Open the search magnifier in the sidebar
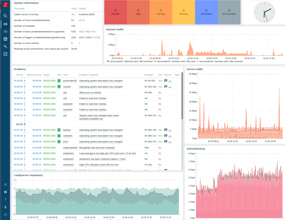The height and width of the screenshot is (220, 285). tap(5, 16)
